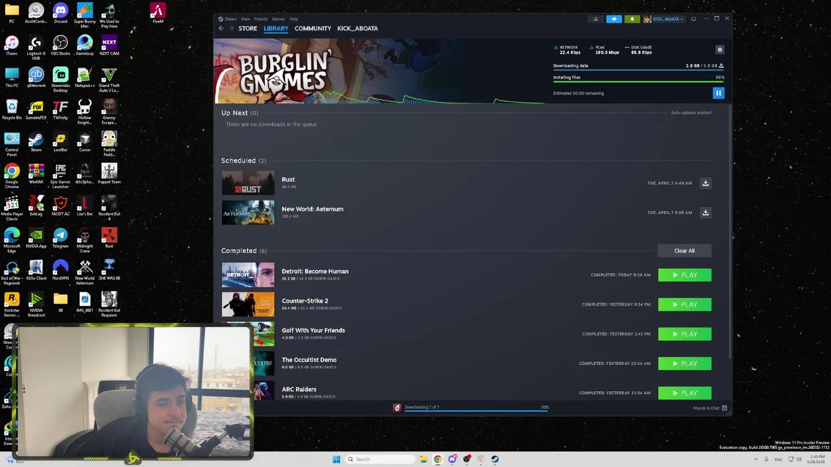Image resolution: width=831 pixels, height=467 pixels.
Task: Play Detroit: Become Human
Action: [685, 275]
